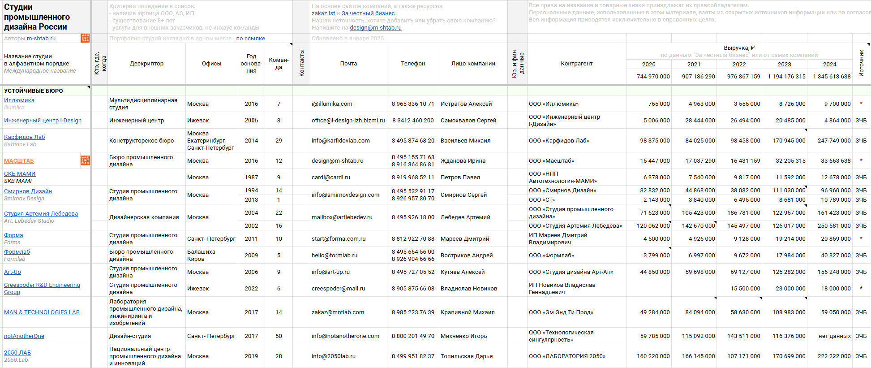
Task: Select the «Обновлено в январе 2025» note
Action: click(348, 39)
